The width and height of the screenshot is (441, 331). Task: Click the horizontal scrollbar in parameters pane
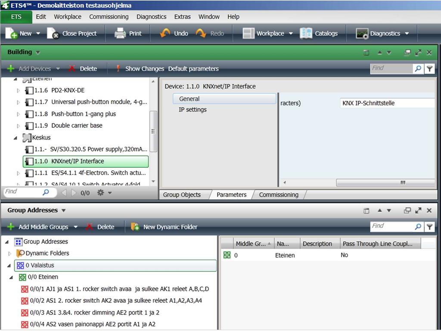tap(385, 183)
